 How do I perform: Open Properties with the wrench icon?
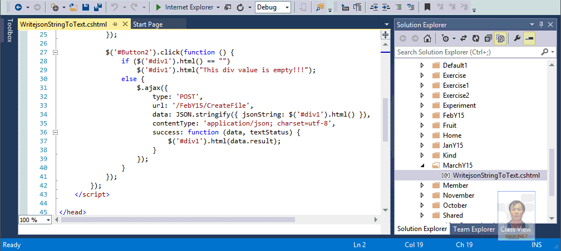click(516, 38)
